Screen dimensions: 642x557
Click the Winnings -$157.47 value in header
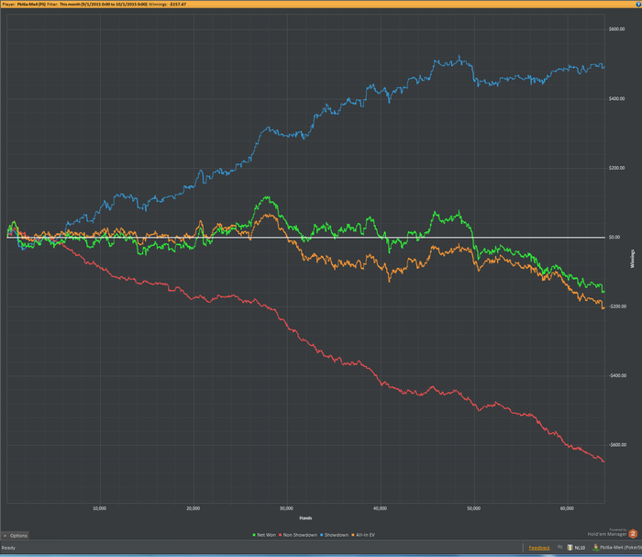178,4
